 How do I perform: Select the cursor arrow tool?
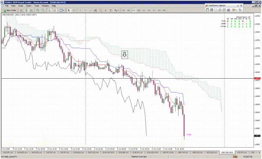click(69, 10)
